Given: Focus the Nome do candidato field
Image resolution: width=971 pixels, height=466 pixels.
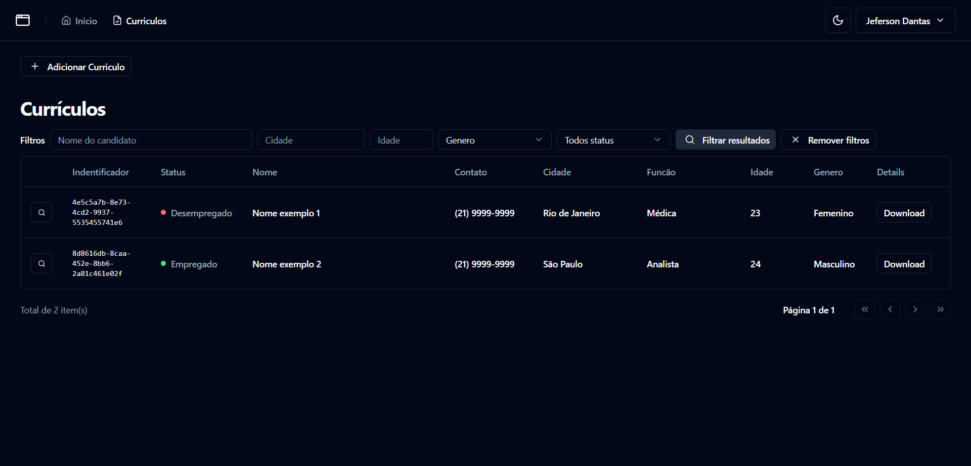Looking at the screenshot, I should [x=151, y=140].
